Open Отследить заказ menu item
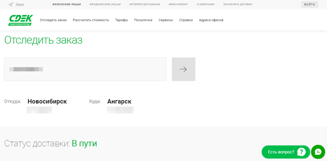 tap(53, 20)
